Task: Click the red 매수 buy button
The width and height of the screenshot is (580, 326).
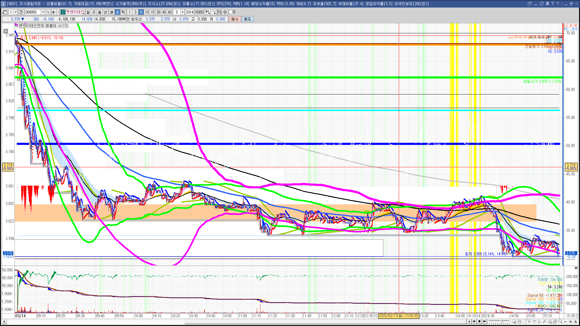Action: [x=235, y=19]
